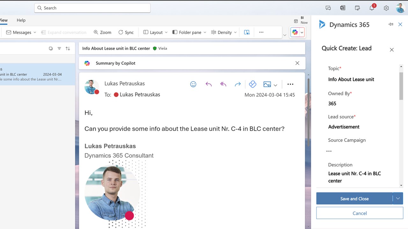Expand the Copilot button's dropdown arrow

tap(302, 32)
